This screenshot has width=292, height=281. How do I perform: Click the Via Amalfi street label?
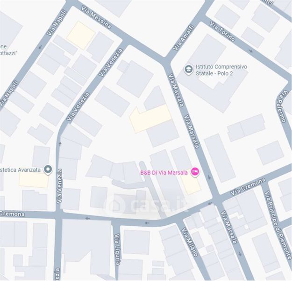click(184, 38)
